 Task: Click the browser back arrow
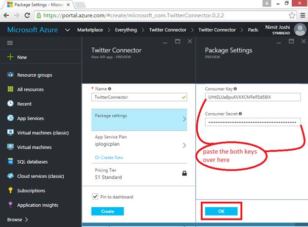click(x=6, y=15)
